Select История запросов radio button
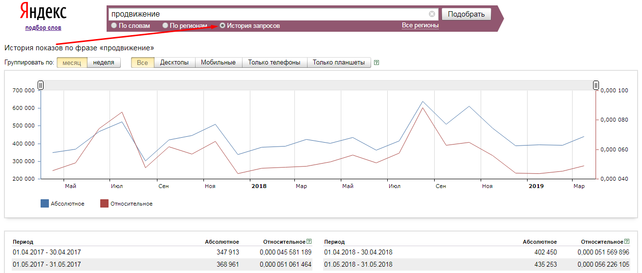The width and height of the screenshot is (642, 273). pos(222,25)
